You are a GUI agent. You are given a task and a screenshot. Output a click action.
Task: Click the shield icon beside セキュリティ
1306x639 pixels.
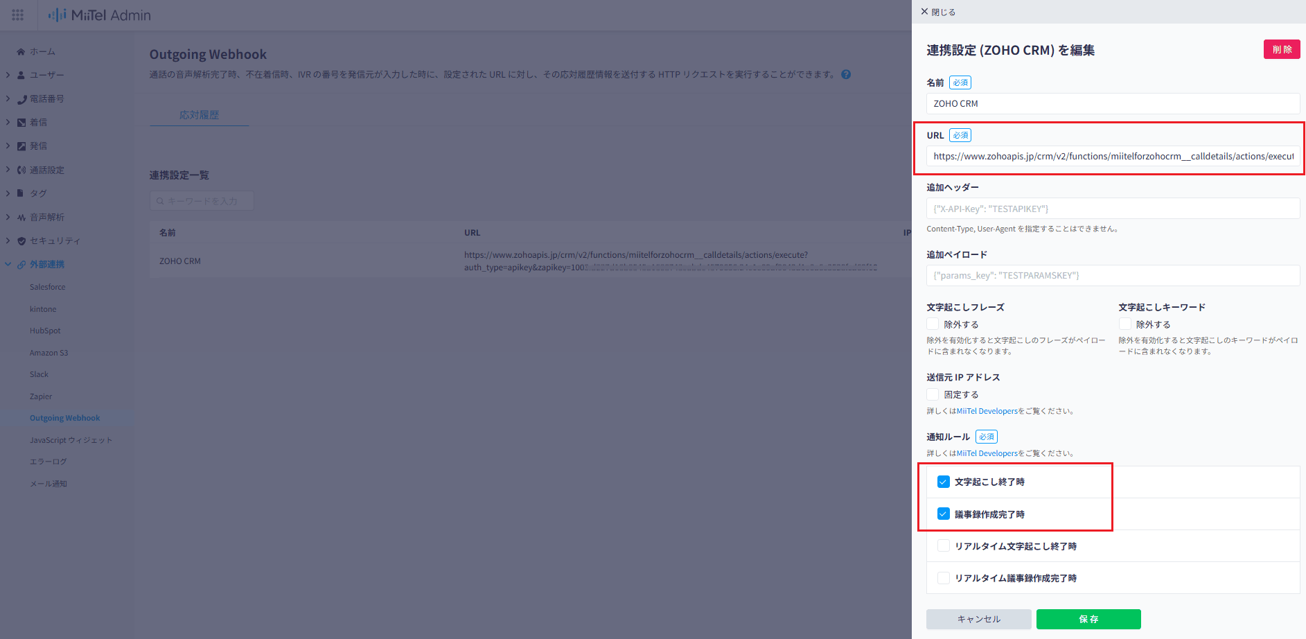coord(21,240)
